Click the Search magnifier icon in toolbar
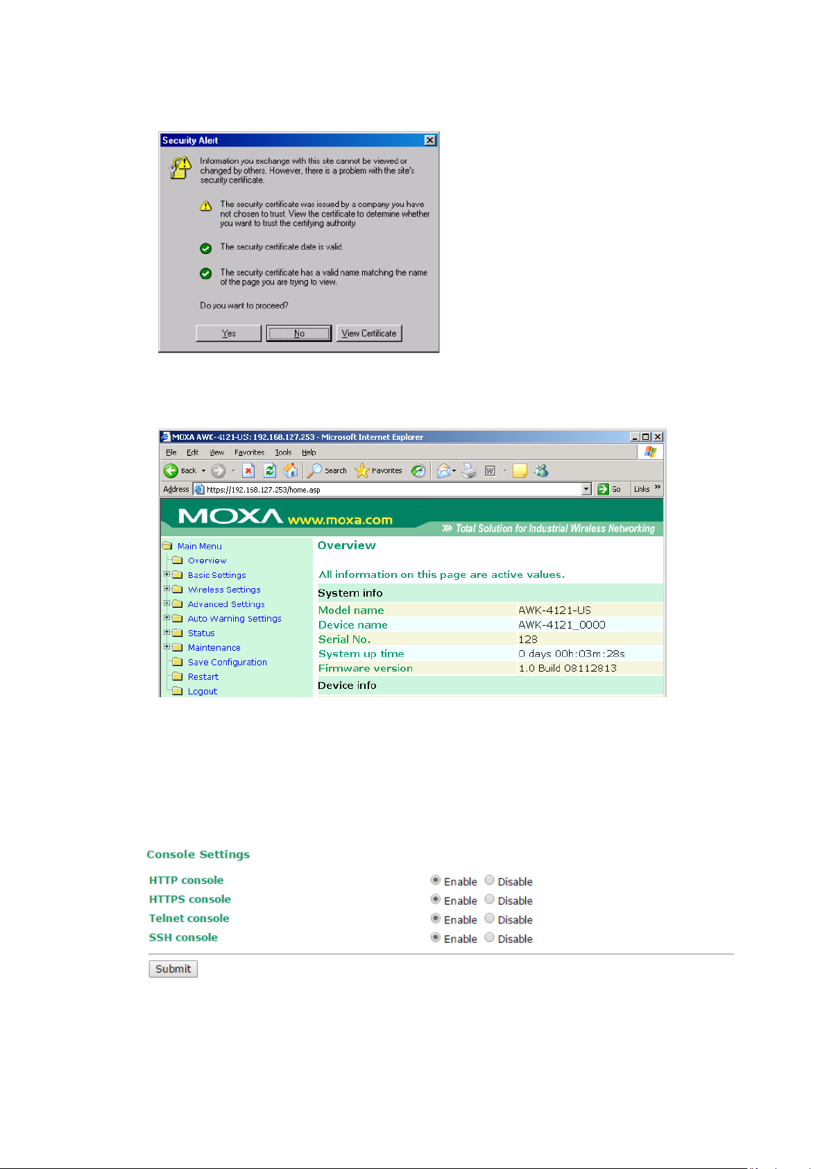This screenshot has height=1169, width=827. [314, 471]
